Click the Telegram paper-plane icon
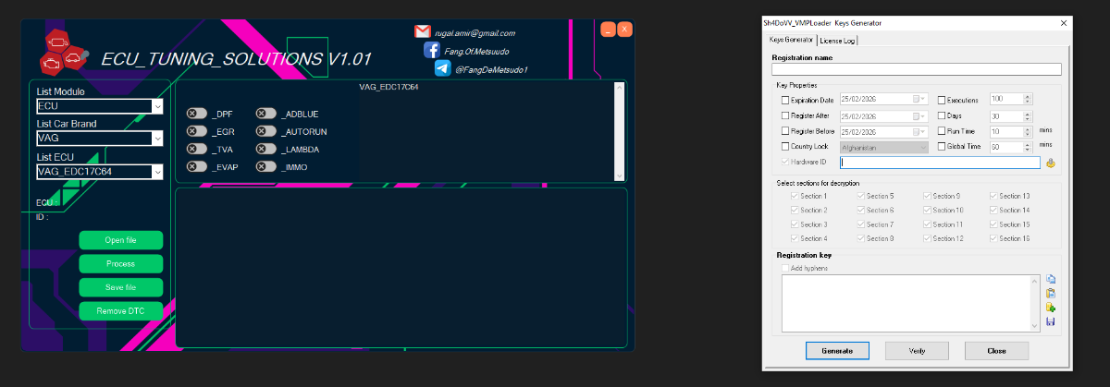Image resolution: width=1110 pixels, height=387 pixels. pos(442,68)
